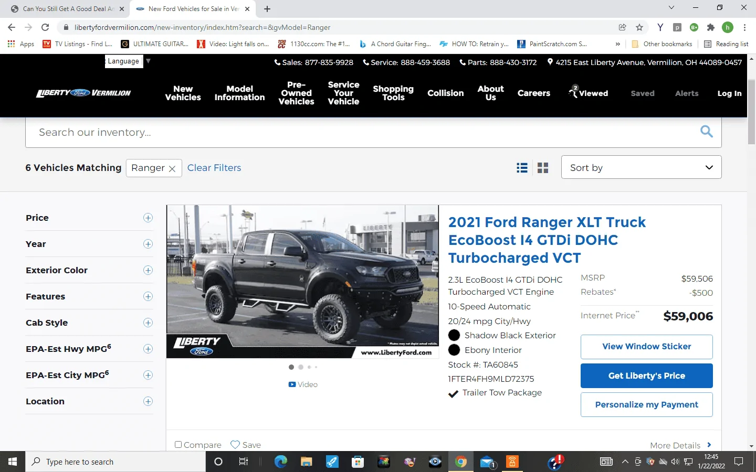Click the Save heart icon for the Ranger

[x=235, y=444]
